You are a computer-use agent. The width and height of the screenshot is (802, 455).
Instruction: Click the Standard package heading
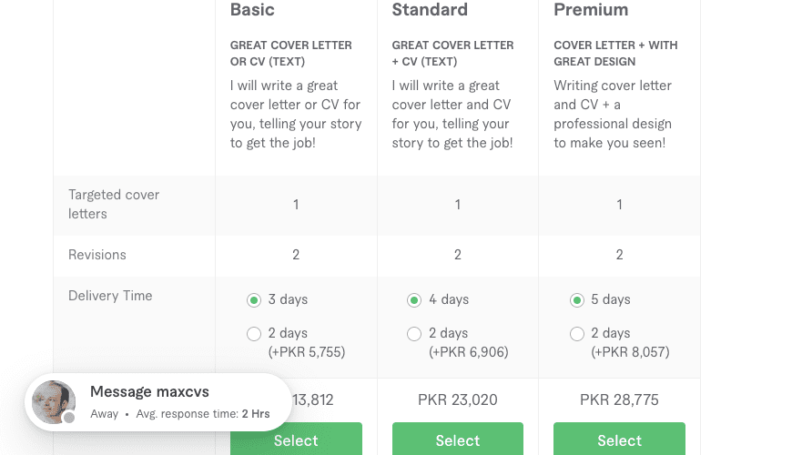tap(430, 10)
